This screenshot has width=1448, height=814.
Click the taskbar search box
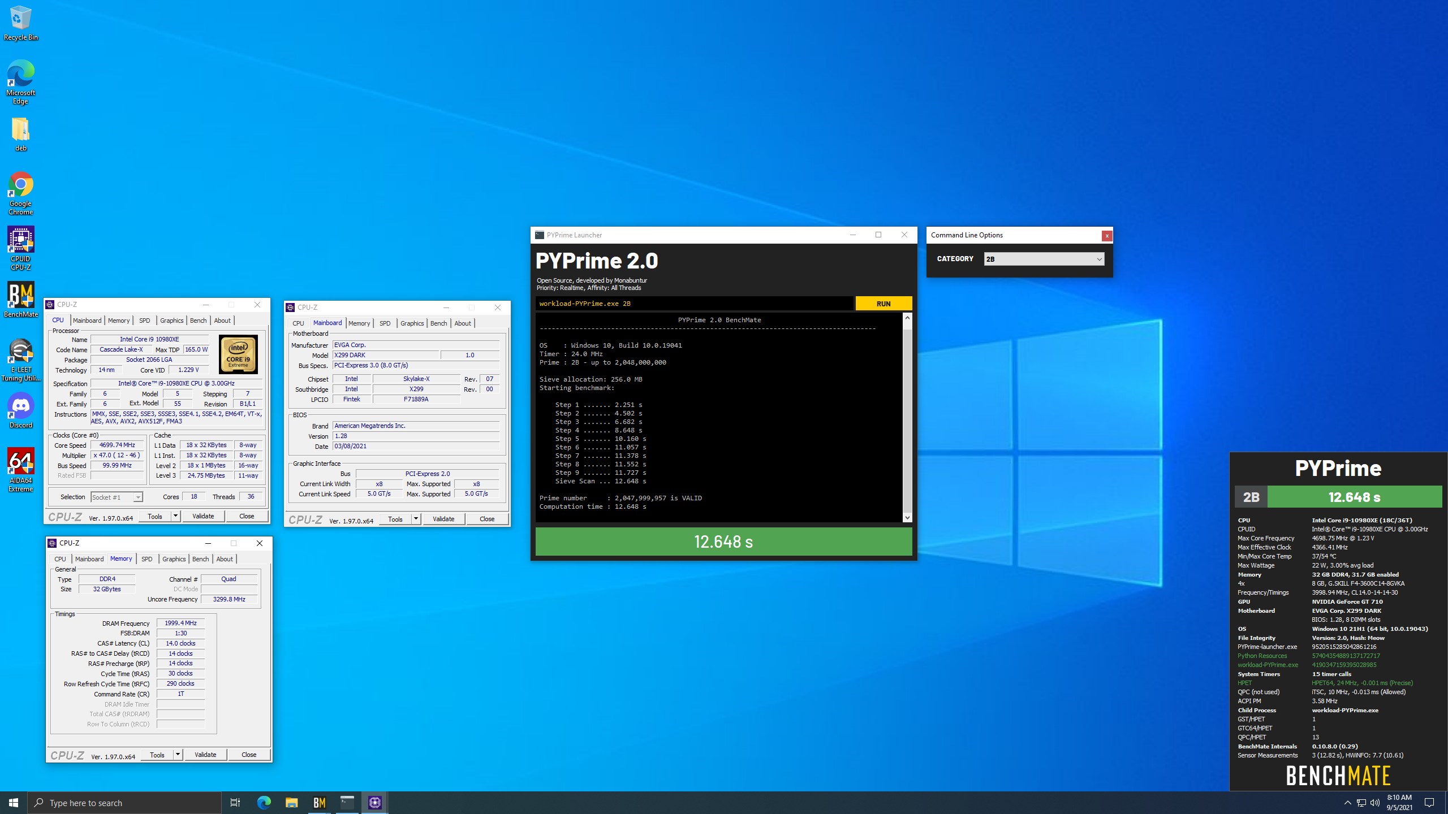(124, 803)
